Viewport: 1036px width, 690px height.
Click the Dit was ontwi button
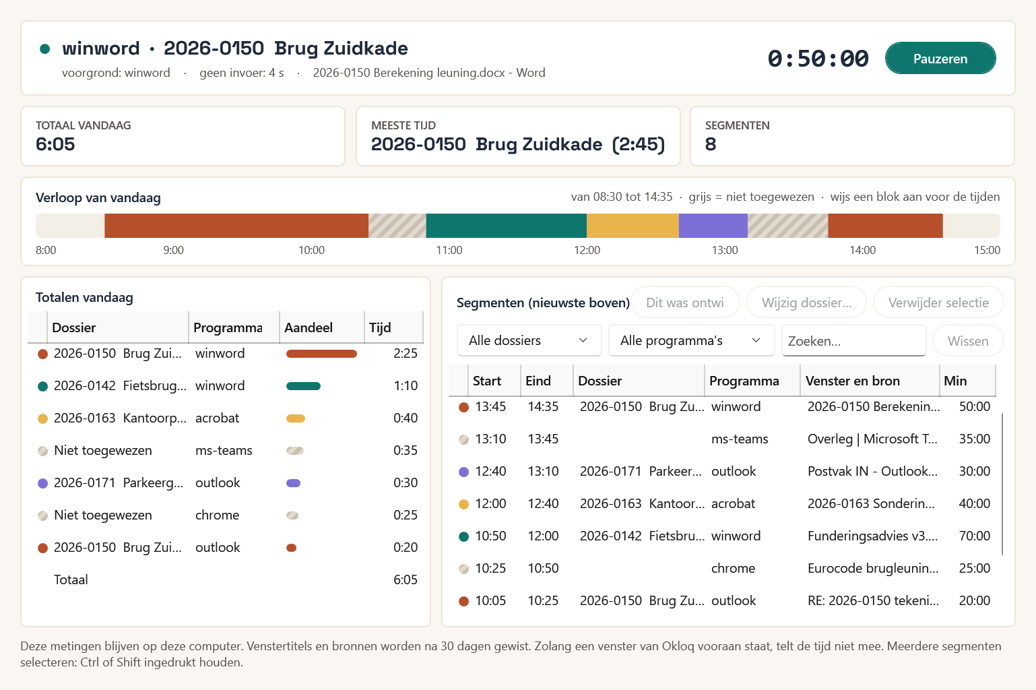pyautogui.click(x=685, y=303)
